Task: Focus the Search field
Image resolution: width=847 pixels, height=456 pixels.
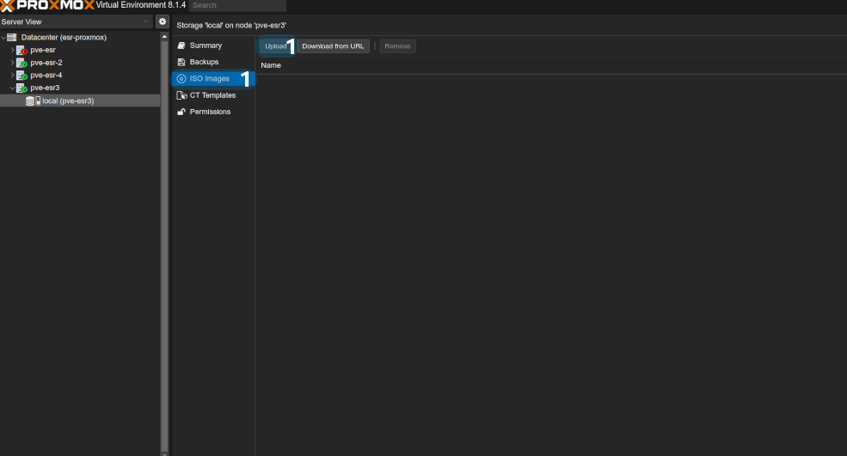Action: pos(237,5)
